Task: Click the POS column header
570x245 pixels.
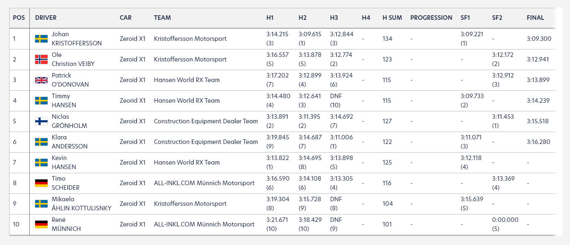Action: click(x=19, y=18)
